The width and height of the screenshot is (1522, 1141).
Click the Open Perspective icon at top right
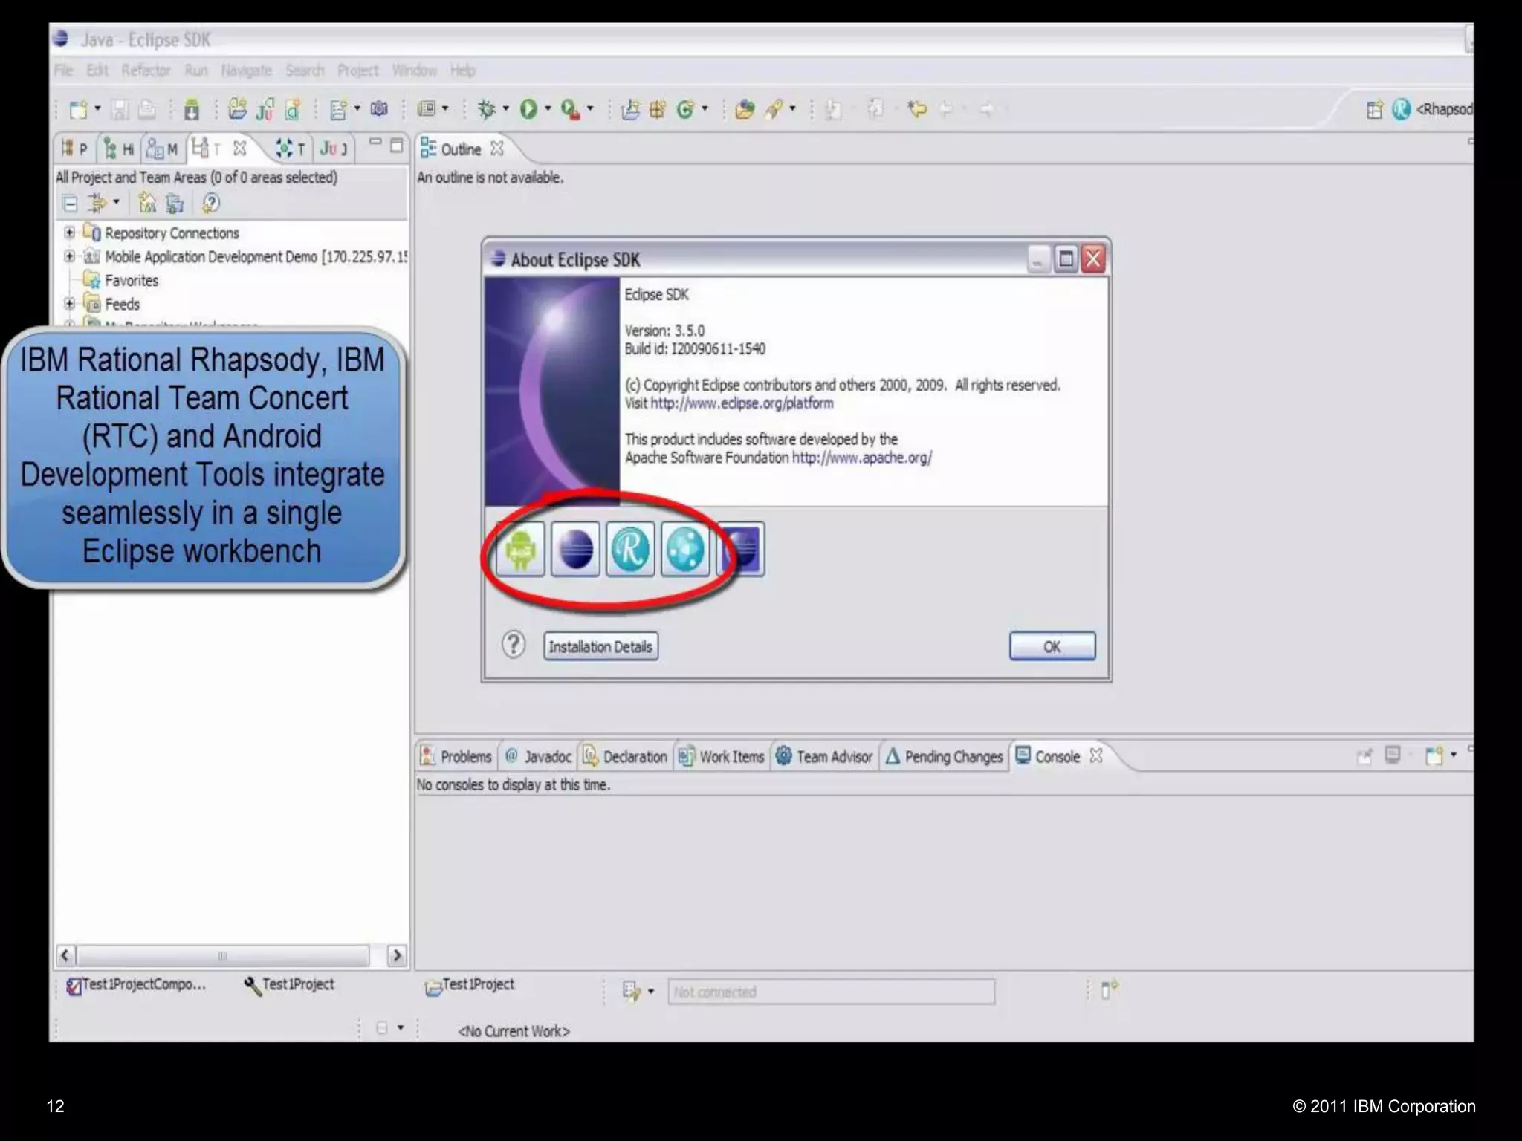[1374, 109]
